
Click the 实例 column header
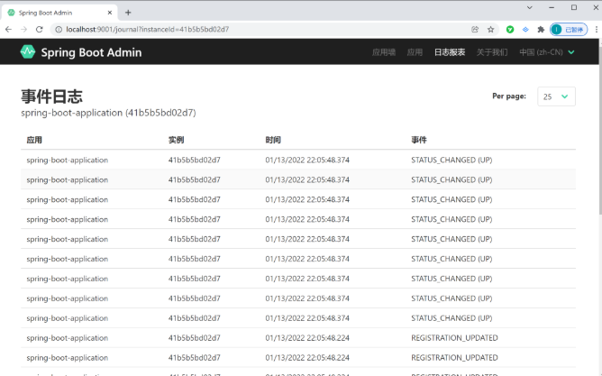click(177, 140)
